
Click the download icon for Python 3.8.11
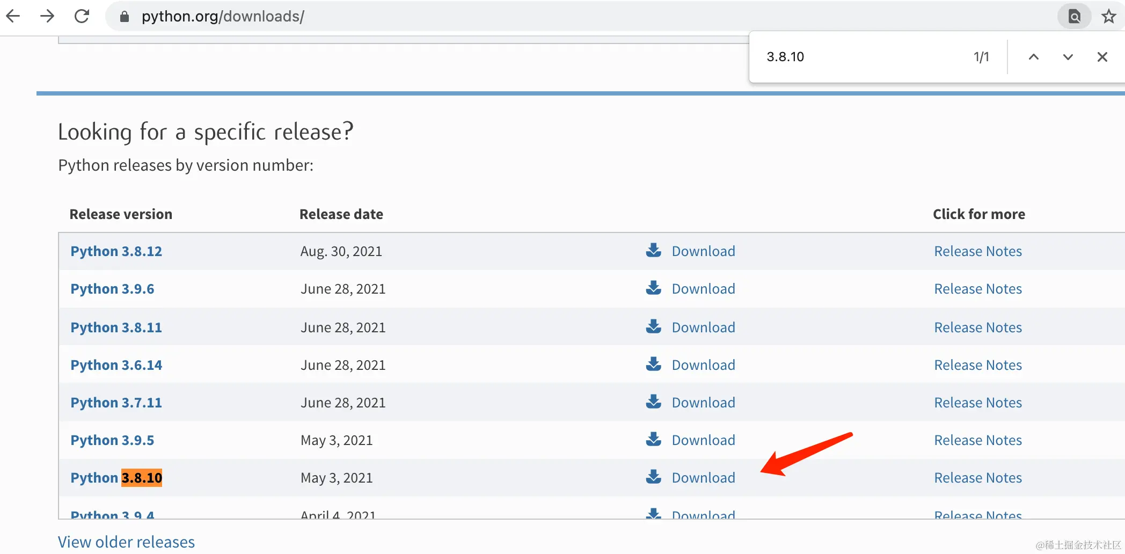[x=653, y=326]
